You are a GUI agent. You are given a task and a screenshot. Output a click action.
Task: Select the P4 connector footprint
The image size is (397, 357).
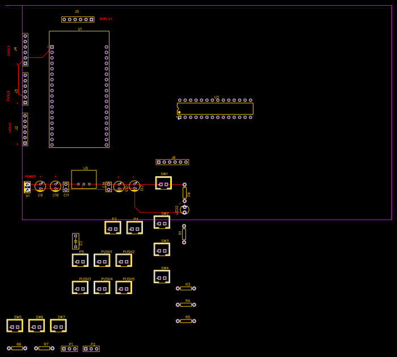(134, 227)
